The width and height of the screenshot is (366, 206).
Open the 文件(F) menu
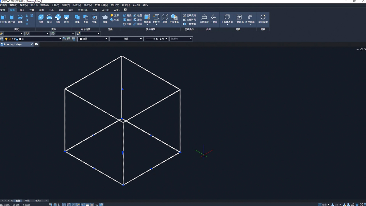[x=3, y=5]
